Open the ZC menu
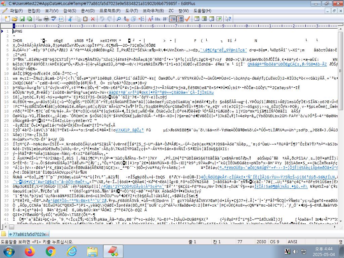The height and width of the screenshot is (258, 344). [x=171, y=10]
